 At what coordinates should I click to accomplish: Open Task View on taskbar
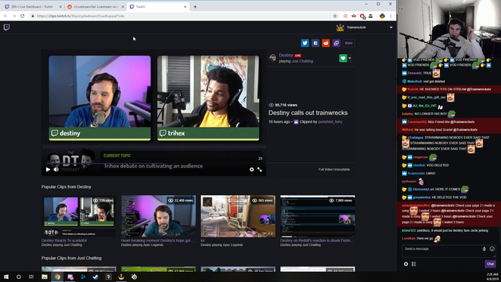pyautogui.click(x=31, y=277)
